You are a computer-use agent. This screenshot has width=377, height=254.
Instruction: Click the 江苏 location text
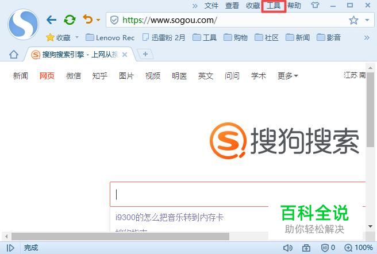click(351, 75)
